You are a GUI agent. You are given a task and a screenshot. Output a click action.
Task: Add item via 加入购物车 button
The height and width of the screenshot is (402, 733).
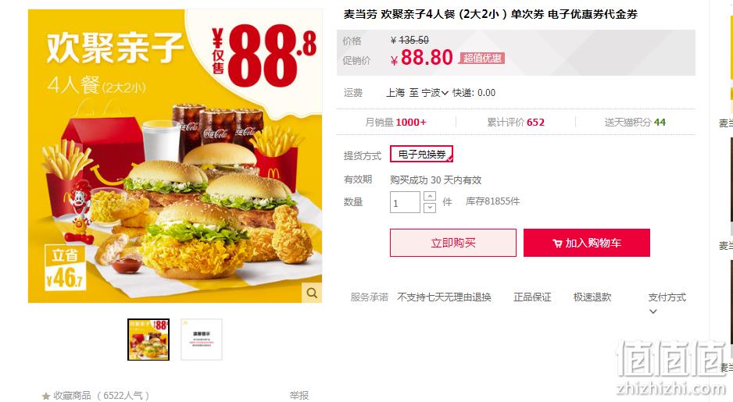point(587,243)
